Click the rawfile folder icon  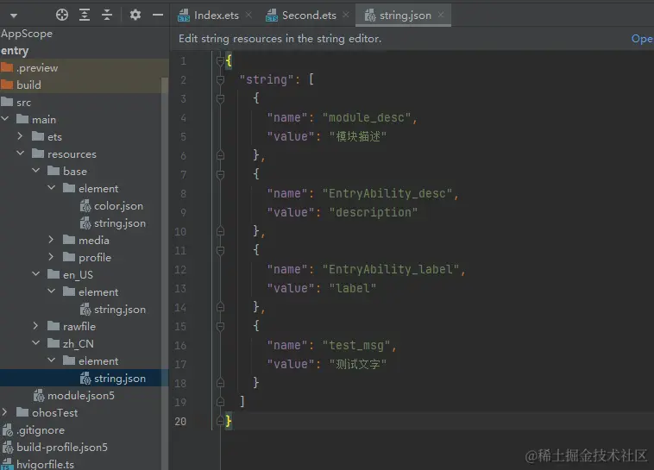click(x=53, y=326)
